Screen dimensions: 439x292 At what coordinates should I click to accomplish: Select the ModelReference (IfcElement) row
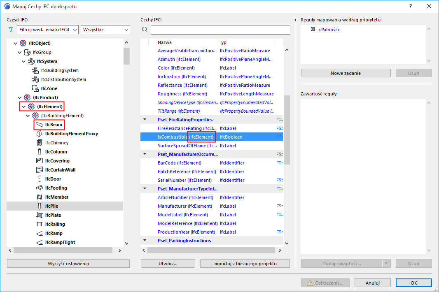[212, 223]
